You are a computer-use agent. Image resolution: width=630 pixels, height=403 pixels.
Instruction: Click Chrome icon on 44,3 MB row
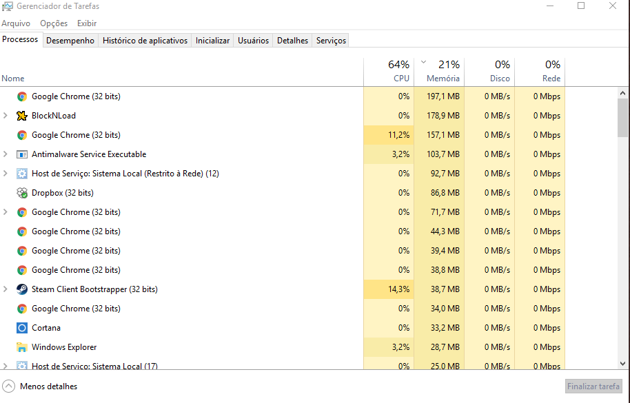21,231
